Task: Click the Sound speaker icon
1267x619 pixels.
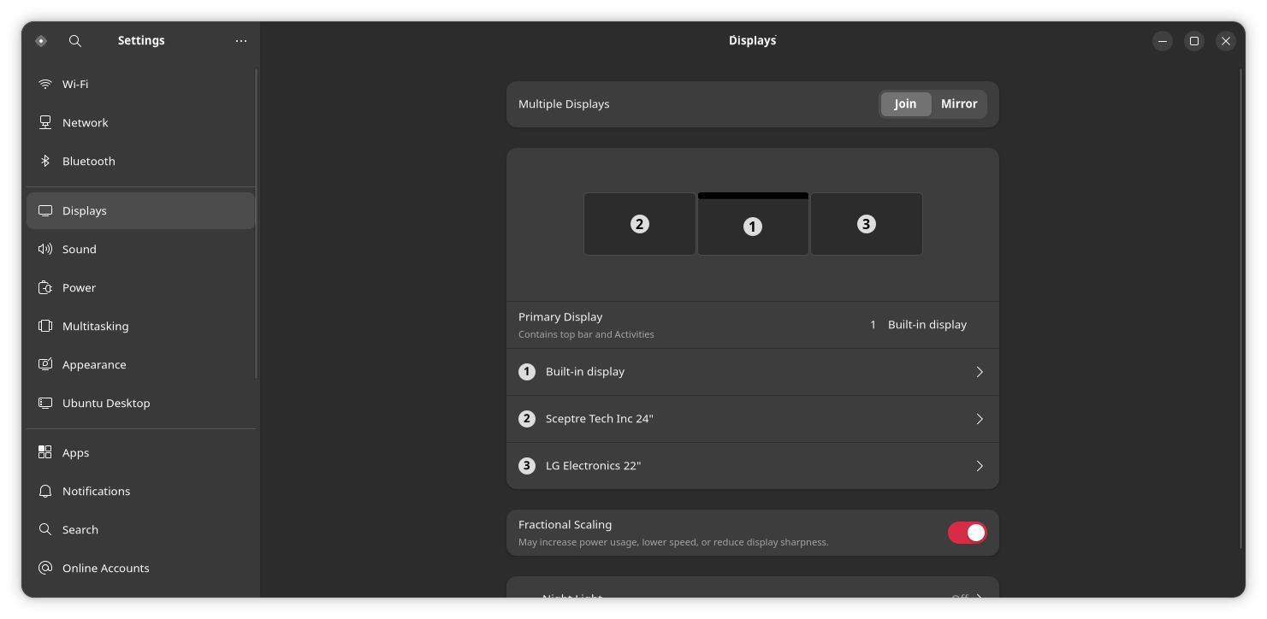Action: tap(45, 249)
